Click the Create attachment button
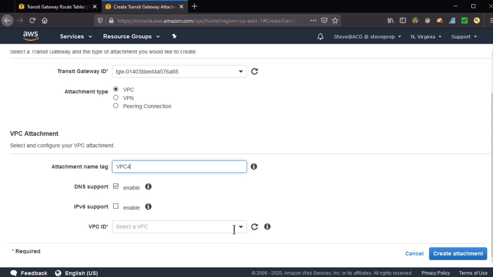Screen dimensions: 493x277 tap(458, 253)
